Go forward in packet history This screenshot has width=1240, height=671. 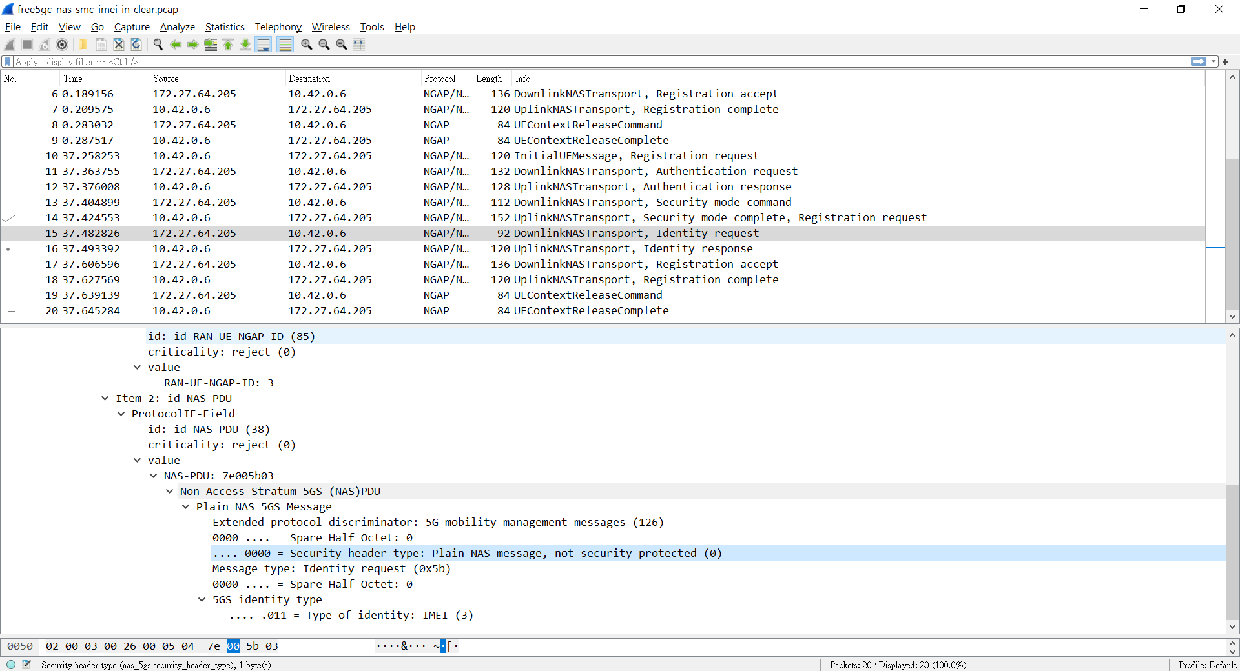[x=192, y=45]
